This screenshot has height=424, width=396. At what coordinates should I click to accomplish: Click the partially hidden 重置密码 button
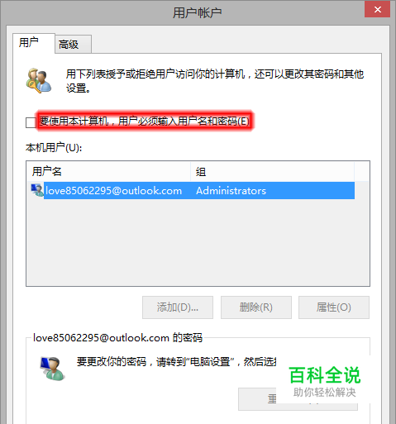coord(298,399)
